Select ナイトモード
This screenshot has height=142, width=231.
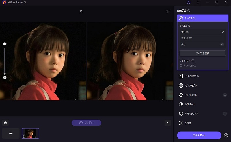[x=189, y=104]
